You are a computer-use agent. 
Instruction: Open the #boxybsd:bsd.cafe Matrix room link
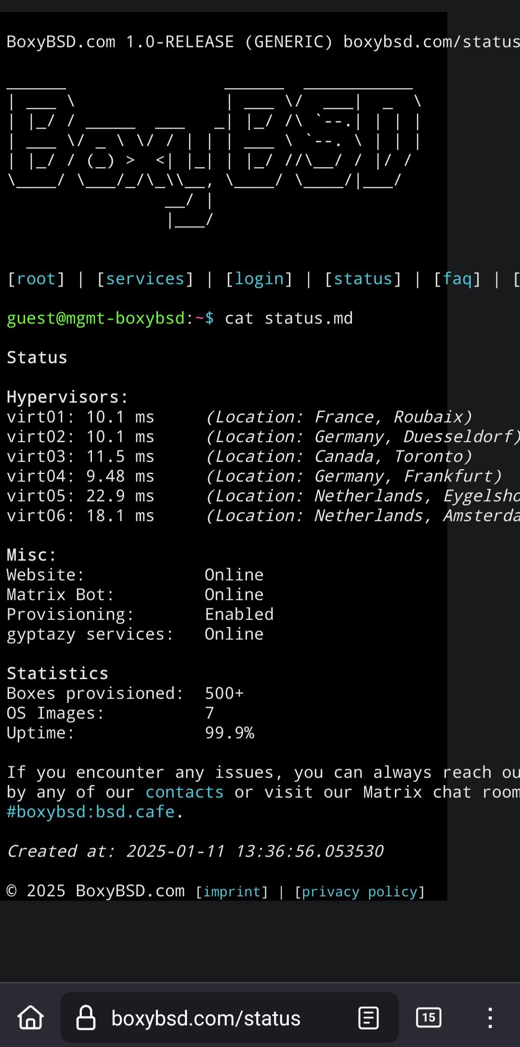click(91, 812)
